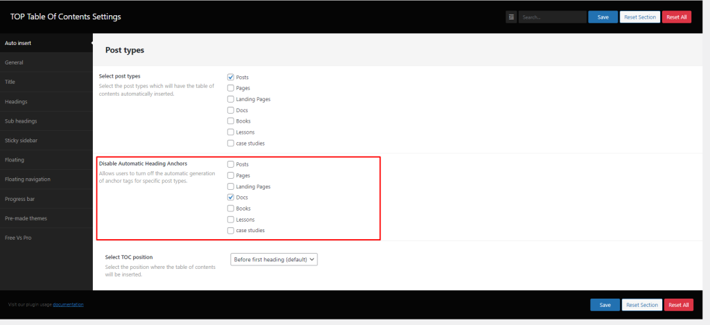
Task: Click the TOP Table Of Contents Settings title
Action: click(x=66, y=17)
